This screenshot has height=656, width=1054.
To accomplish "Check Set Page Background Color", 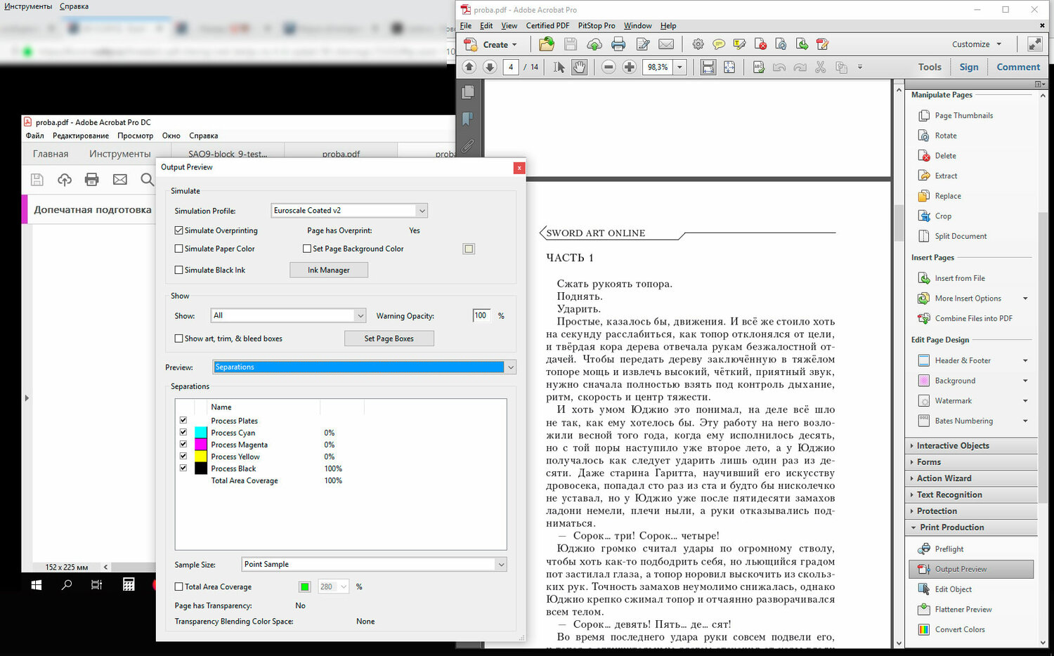I will click(x=307, y=249).
